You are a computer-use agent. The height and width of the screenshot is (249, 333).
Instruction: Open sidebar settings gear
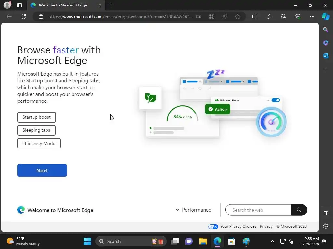click(x=326, y=226)
